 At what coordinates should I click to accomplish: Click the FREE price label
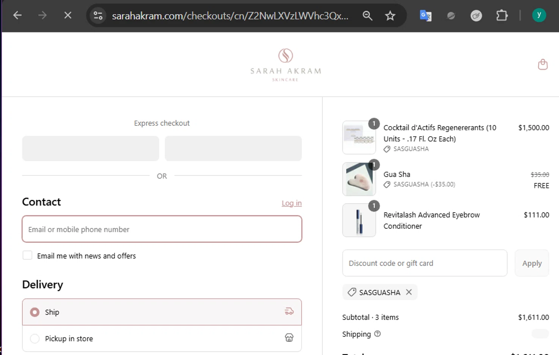tap(541, 186)
